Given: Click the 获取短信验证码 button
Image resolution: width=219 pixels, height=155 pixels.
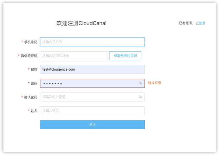Looking at the screenshot, I should pos(125,56).
